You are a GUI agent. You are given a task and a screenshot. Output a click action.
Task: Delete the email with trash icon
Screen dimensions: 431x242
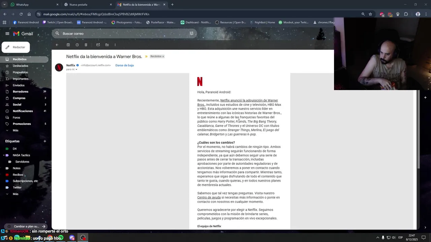coord(86,45)
